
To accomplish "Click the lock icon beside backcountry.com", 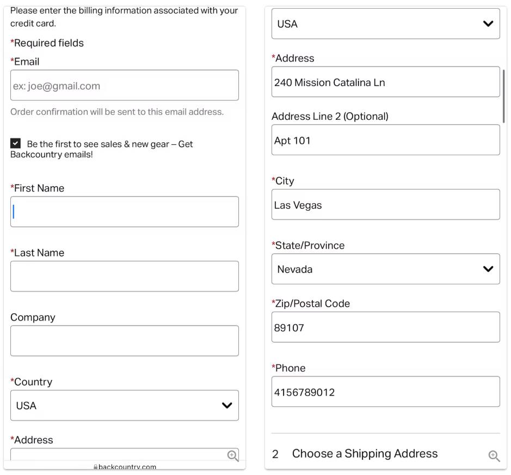I will 95,467.
